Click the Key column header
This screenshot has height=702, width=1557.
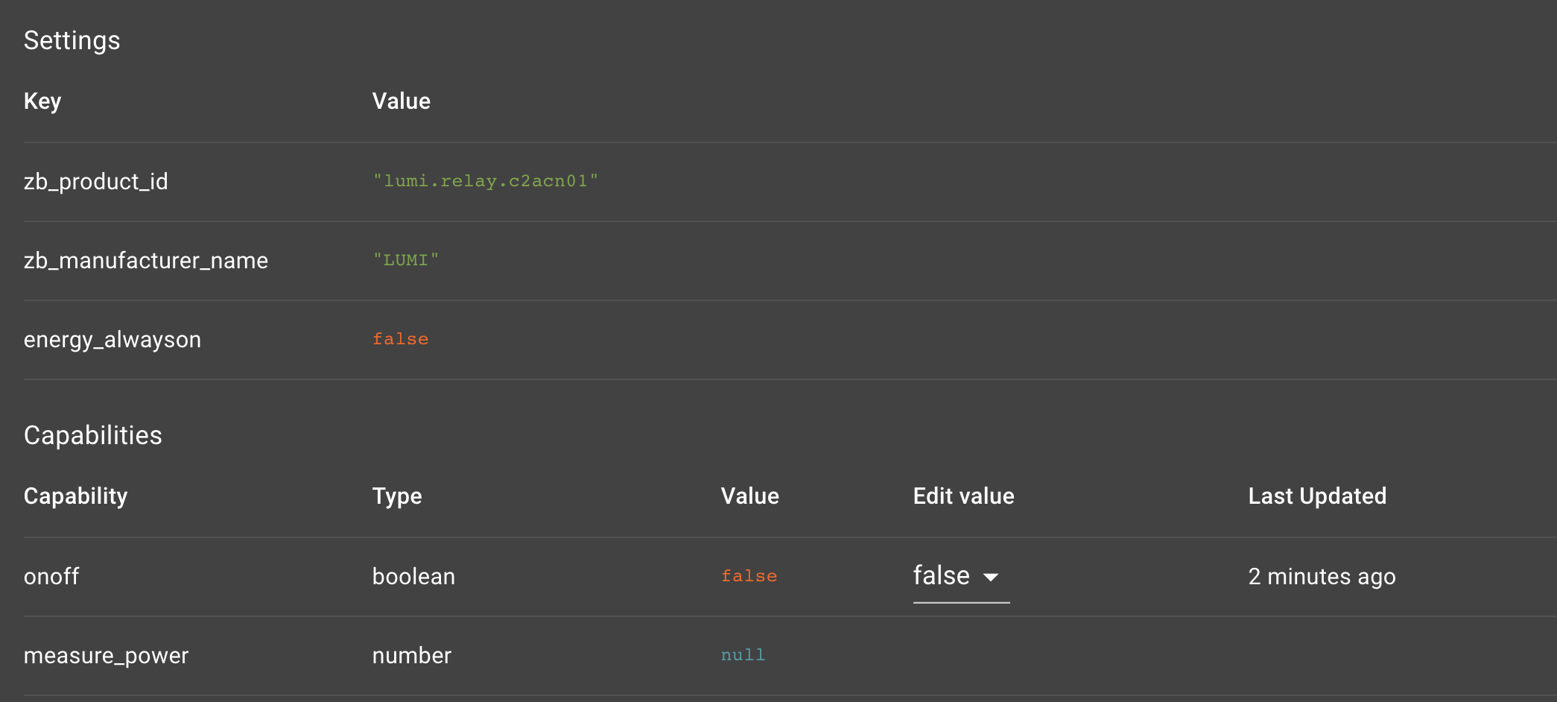(x=42, y=101)
